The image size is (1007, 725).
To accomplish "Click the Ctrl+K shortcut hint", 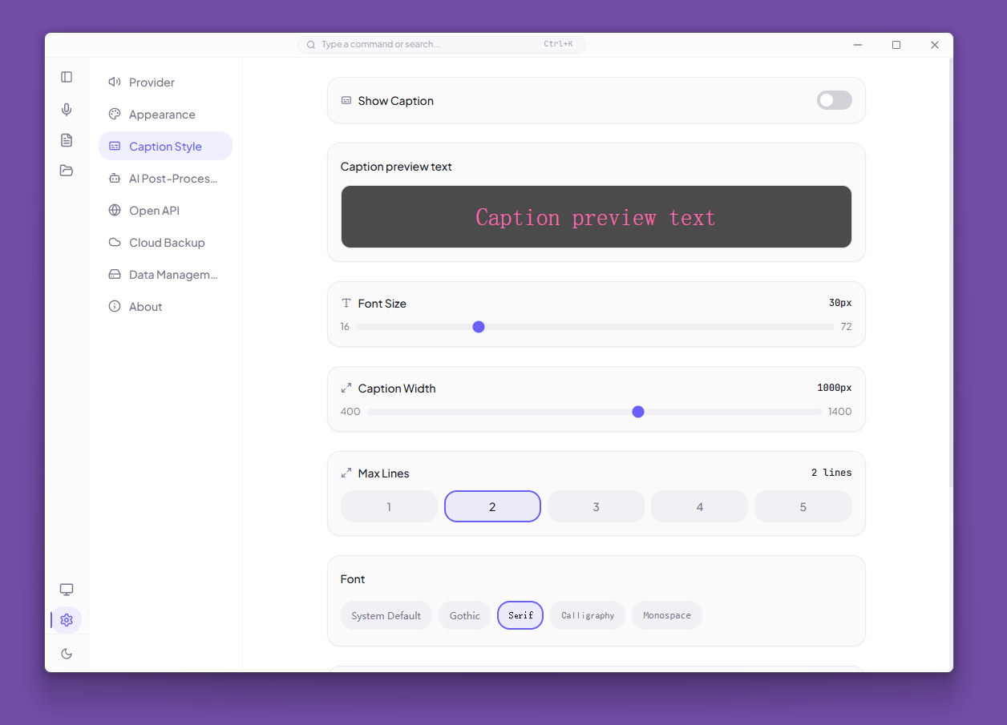I will pos(558,44).
